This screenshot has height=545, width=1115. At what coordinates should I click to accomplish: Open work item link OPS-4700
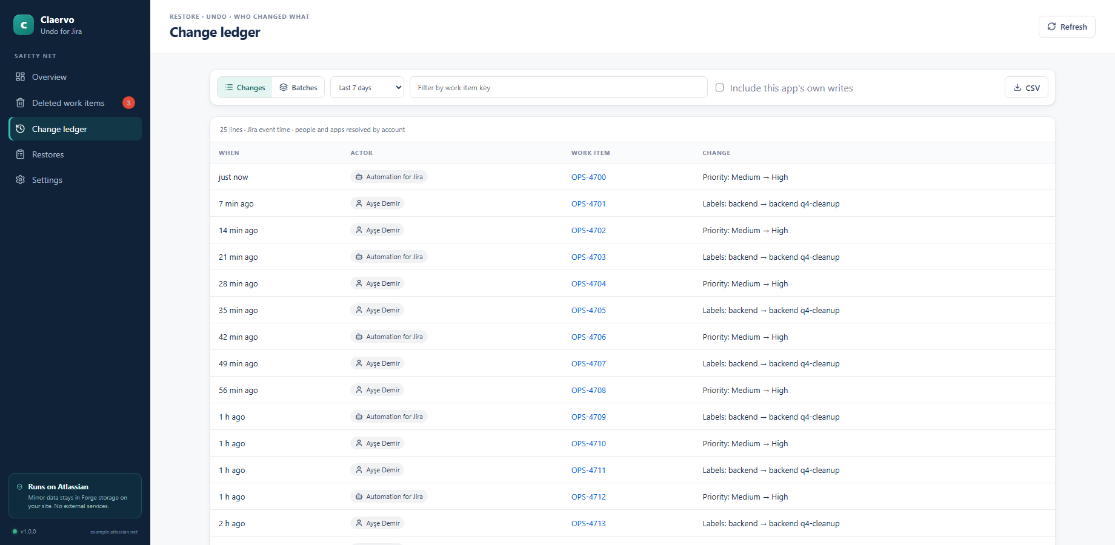tap(588, 177)
